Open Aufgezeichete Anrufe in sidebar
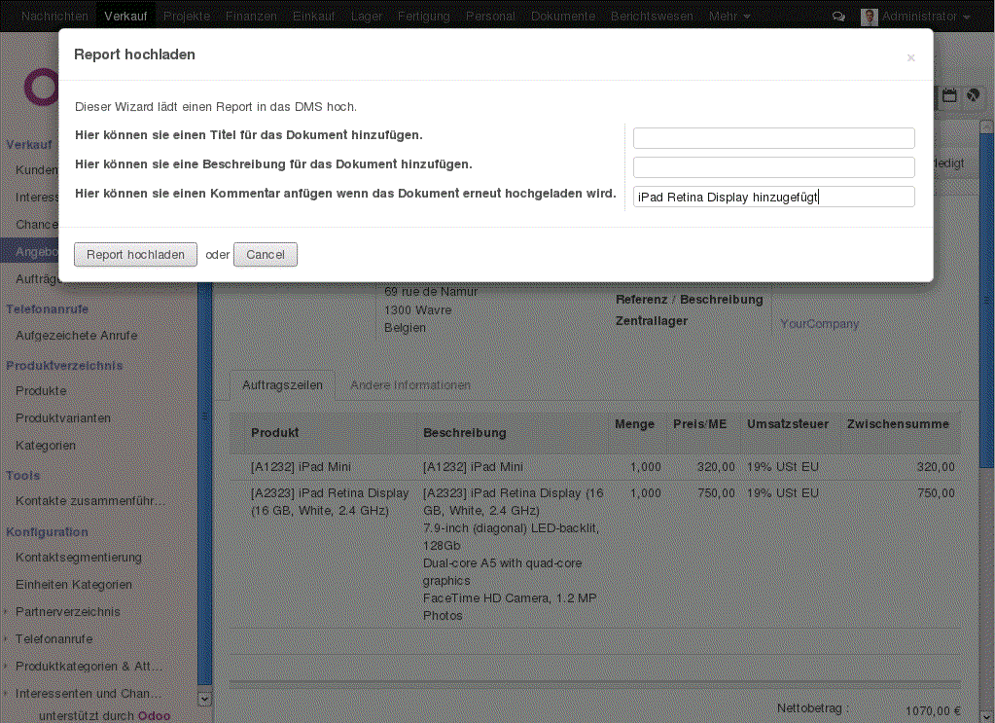Viewport: 995px width, 723px height. point(76,335)
